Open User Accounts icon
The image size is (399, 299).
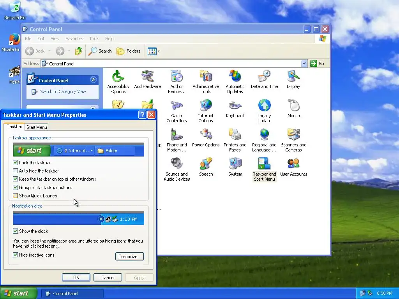tap(293, 167)
